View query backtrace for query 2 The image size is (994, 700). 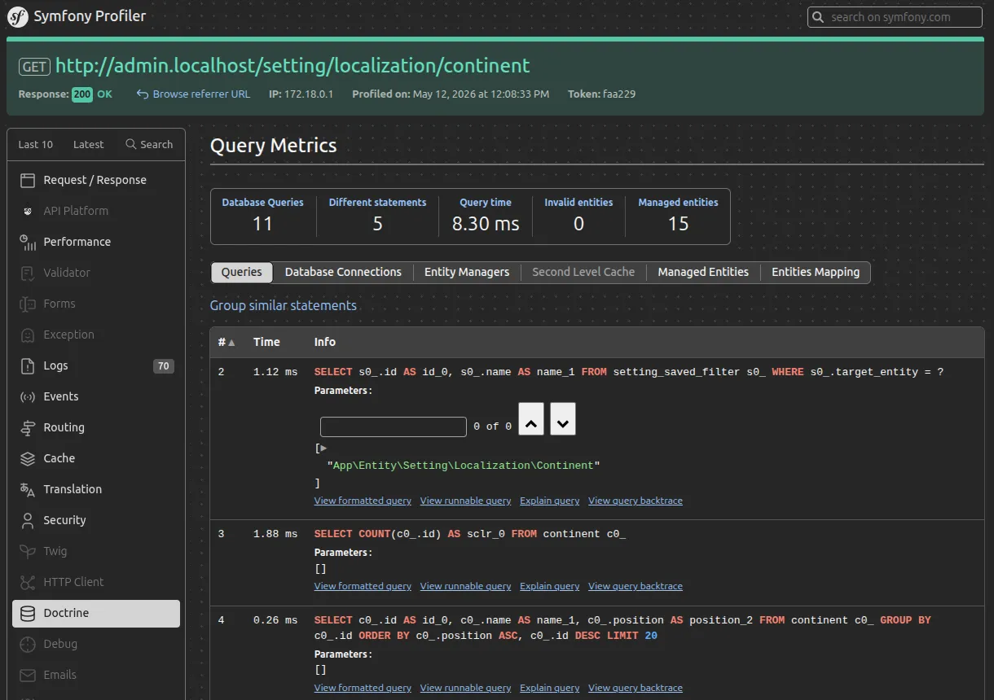[636, 501]
